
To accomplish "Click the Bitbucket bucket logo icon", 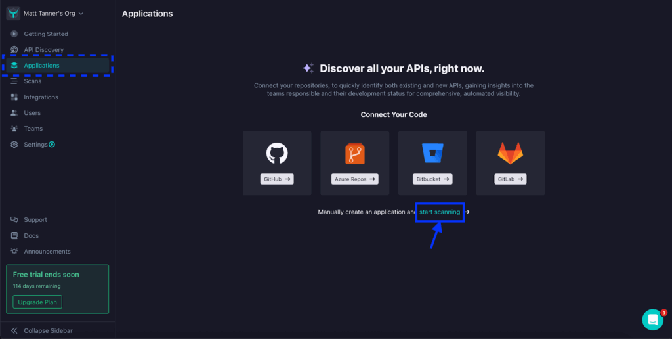I will [x=432, y=154].
